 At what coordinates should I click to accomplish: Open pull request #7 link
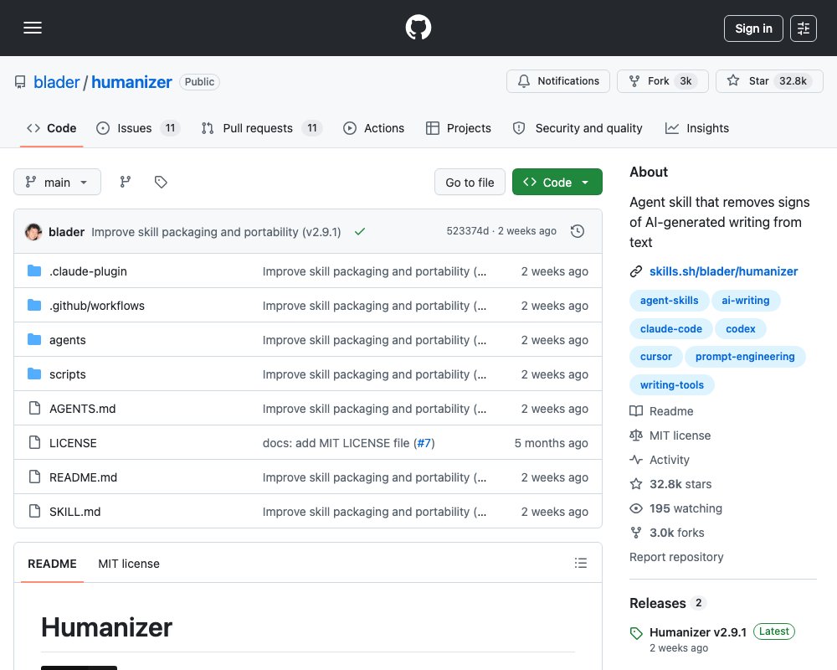coord(424,443)
